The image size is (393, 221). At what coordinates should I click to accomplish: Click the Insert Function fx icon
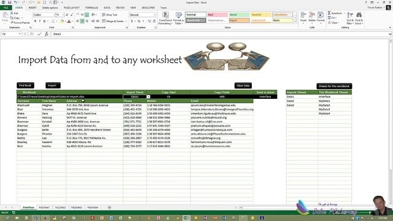(47, 34)
